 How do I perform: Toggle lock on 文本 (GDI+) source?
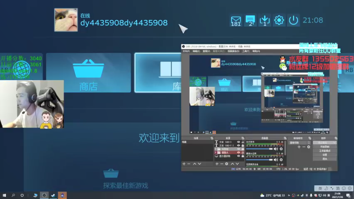(x=242, y=142)
